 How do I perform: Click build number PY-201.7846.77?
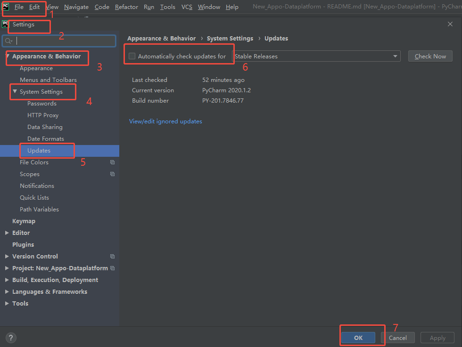(x=223, y=100)
